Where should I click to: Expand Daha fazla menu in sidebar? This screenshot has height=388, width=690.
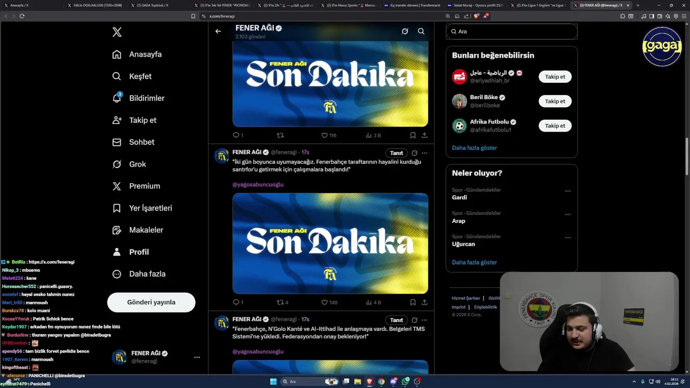tap(139, 274)
